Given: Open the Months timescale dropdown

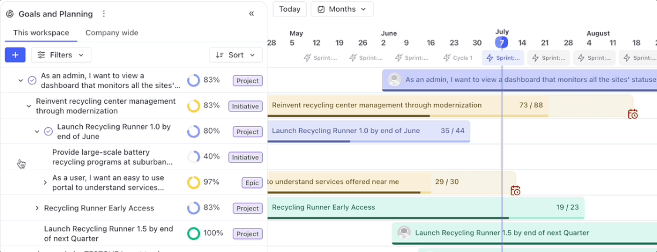Looking at the screenshot, I should coord(342,9).
